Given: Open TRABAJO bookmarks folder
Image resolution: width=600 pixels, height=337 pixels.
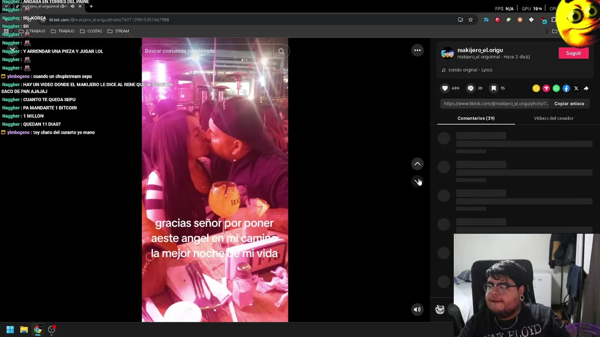Looking at the screenshot, I should click(62, 31).
